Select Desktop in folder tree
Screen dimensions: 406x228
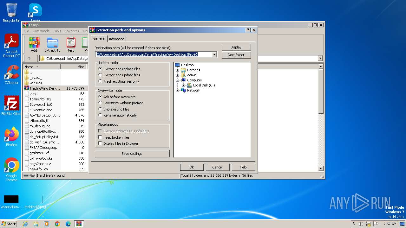click(x=187, y=65)
